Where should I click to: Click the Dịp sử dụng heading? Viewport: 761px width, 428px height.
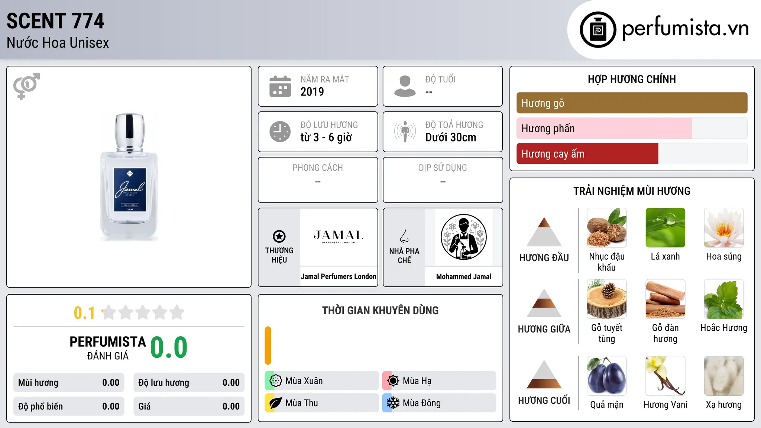pyautogui.click(x=443, y=168)
